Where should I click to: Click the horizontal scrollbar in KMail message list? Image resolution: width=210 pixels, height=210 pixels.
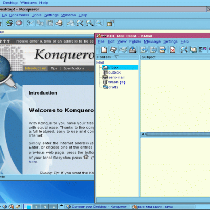pyautogui.click(x=175, y=134)
